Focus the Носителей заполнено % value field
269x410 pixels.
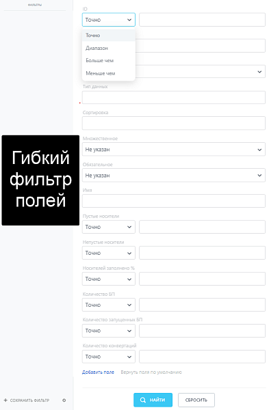coord(202,279)
